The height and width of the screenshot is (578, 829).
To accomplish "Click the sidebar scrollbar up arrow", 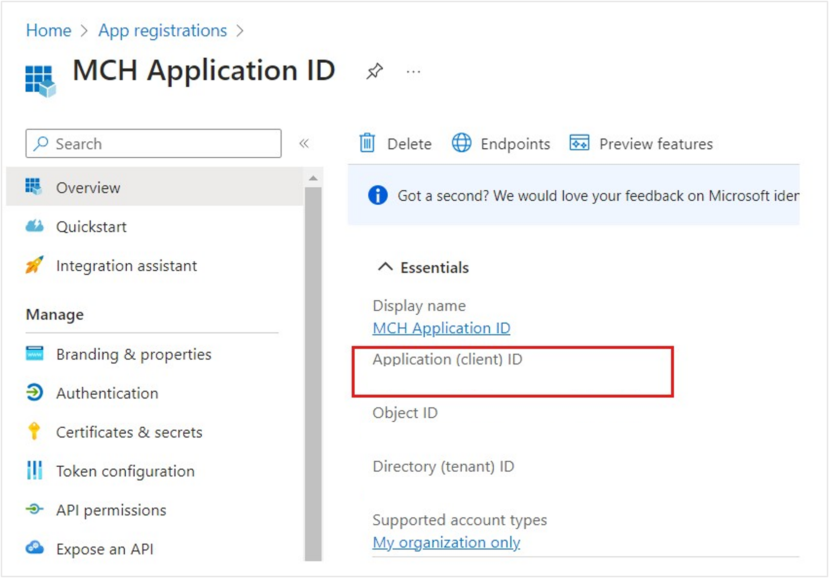I will click(313, 178).
